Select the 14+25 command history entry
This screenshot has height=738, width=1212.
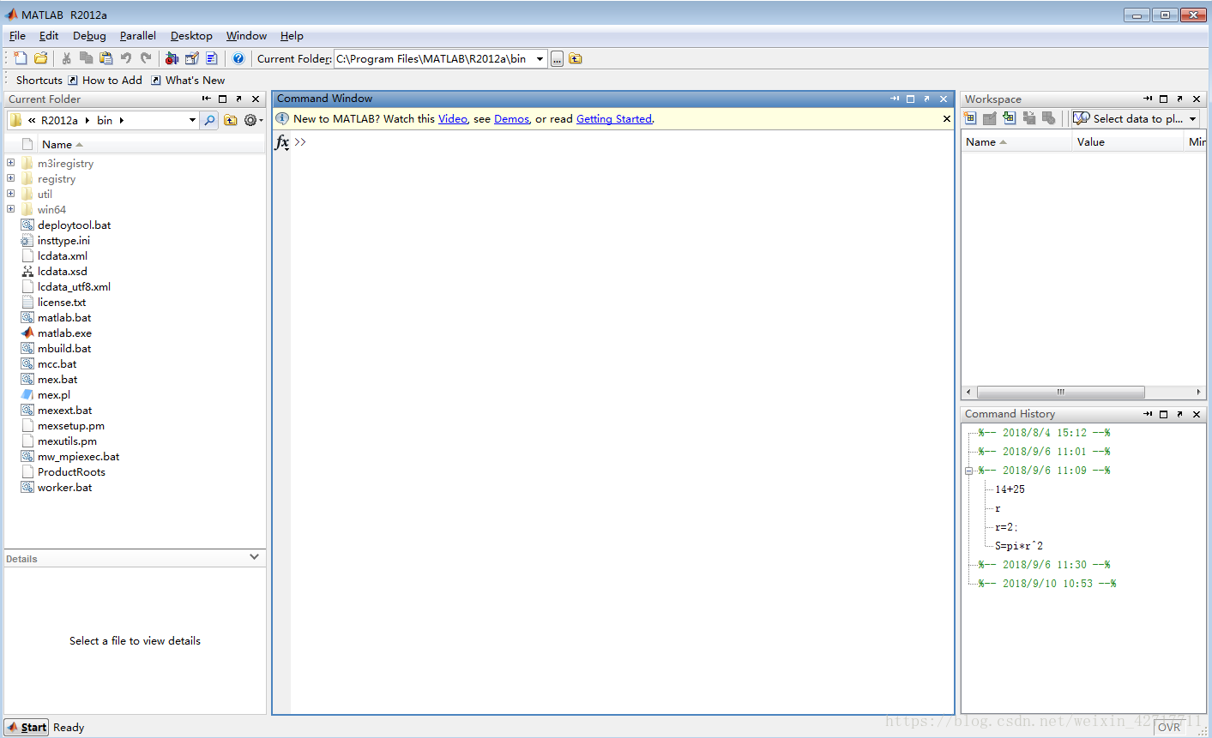pyautogui.click(x=1010, y=489)
